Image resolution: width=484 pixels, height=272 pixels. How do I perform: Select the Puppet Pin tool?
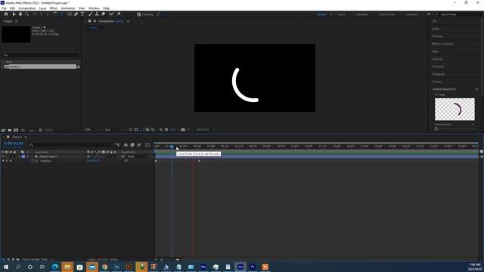coord(119,14)
